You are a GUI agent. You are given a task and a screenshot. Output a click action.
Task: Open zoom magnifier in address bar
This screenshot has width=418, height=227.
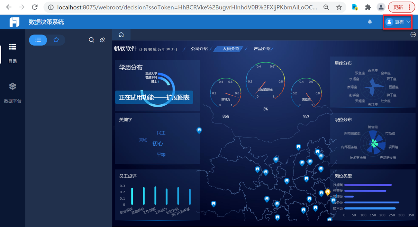[326, 7]
